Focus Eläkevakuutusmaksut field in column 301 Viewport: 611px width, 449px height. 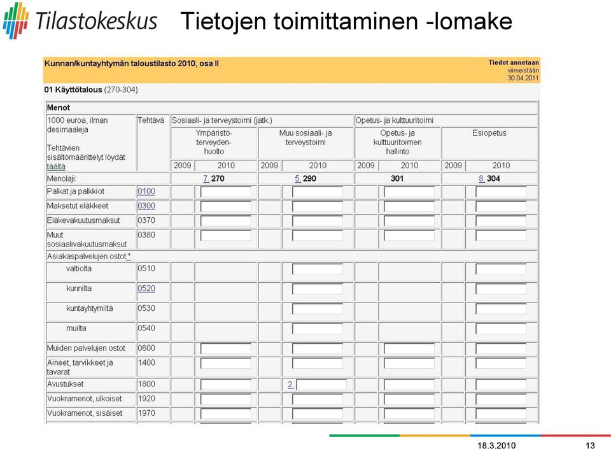(409, 221)
